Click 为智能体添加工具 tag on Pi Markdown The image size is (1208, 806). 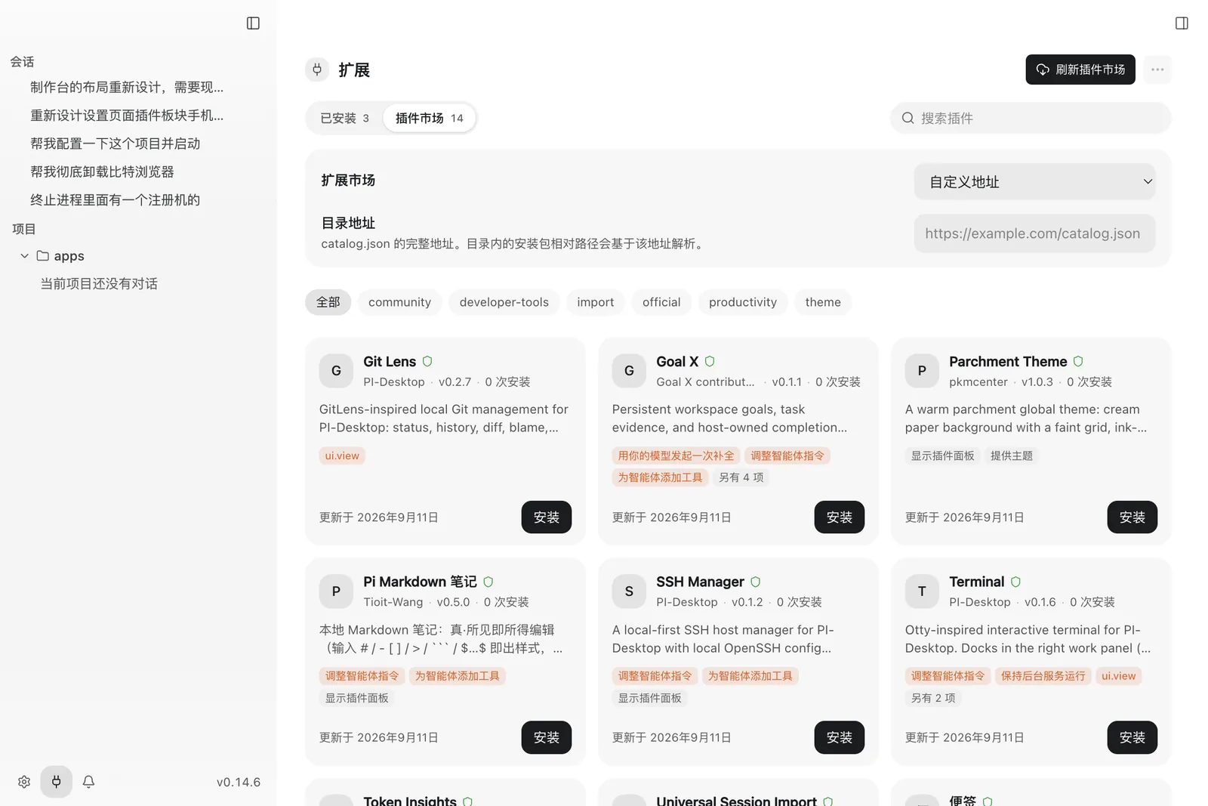[458, 676]
